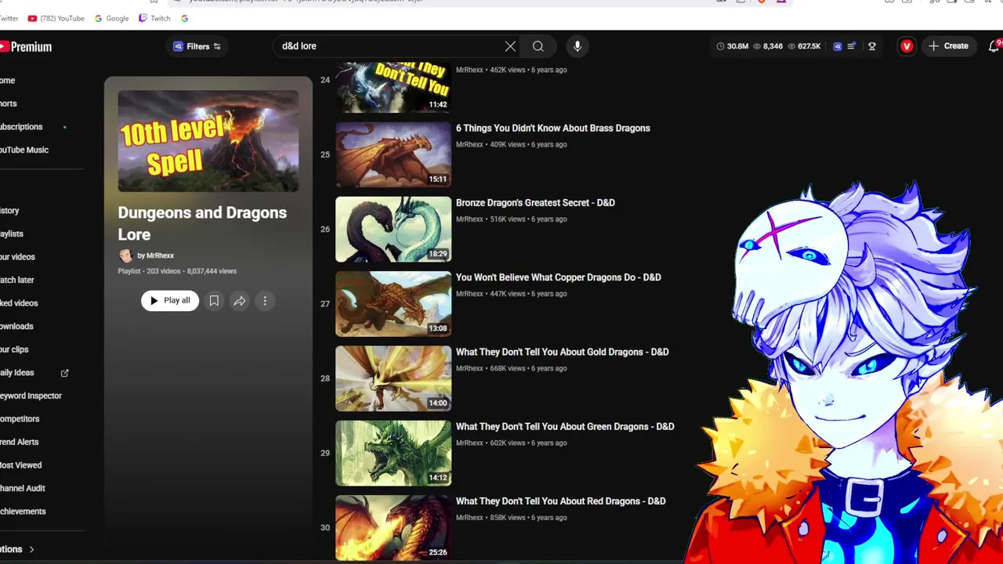Click the YouTube Premium logo
The width and height of the screenshot is (1003, 564).
point(26,47)
